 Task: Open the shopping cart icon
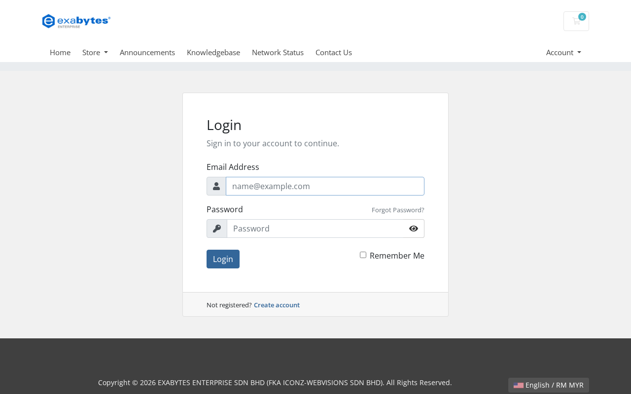tap(576, 21)
